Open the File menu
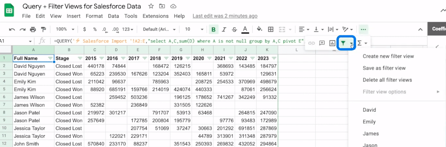Viewport: 446px width, 147px height. click(x=26, y=16)
